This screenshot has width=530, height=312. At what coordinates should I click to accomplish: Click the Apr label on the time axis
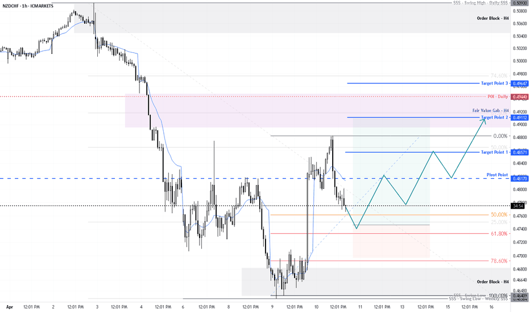pos(10,307)
